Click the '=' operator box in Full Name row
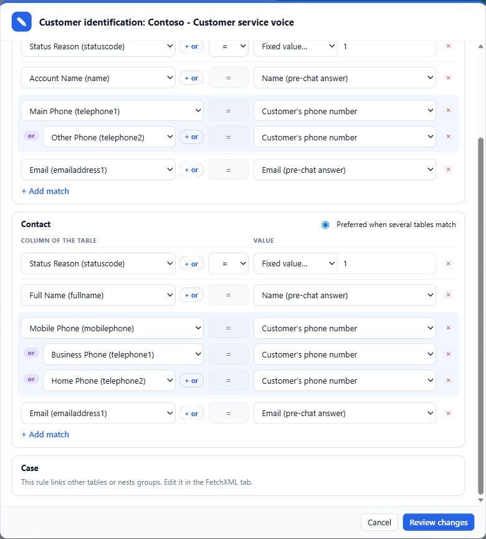Image resolution: width=486 pixels, height=539 pixels. point(229,295)
